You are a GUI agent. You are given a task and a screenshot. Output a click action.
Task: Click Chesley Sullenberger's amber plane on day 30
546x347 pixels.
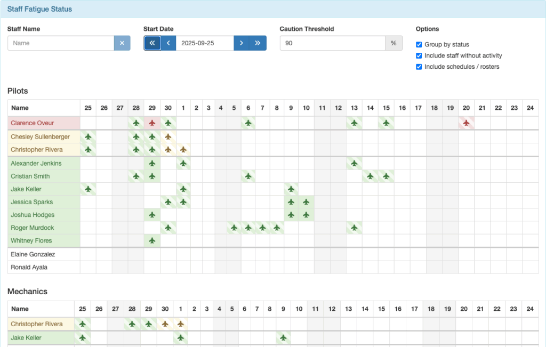(x=168, y=136)
